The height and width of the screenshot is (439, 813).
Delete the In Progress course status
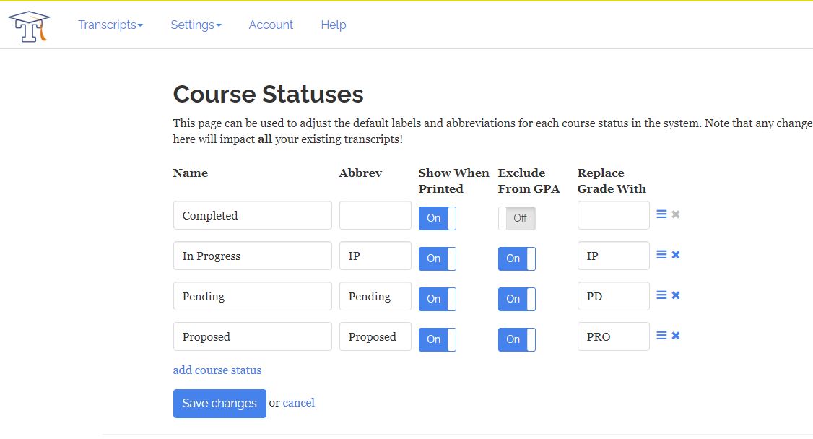click(676, 255)
